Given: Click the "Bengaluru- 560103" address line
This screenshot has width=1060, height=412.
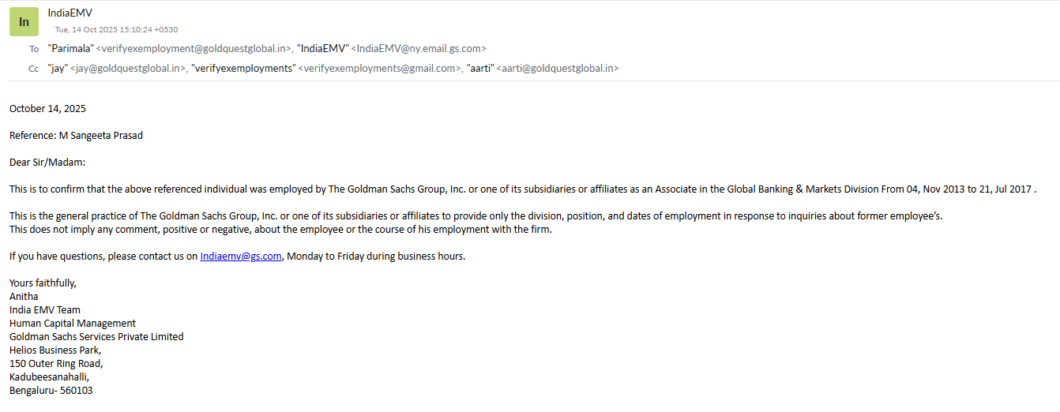Looking at the screenshot, I should [x=51, y=390].
